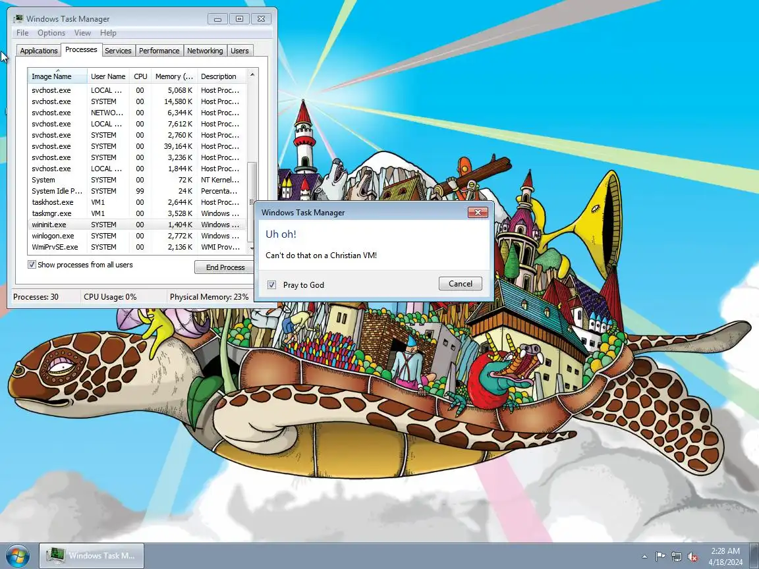
Task: Switch to the Users tab
Action: (240, 51)
